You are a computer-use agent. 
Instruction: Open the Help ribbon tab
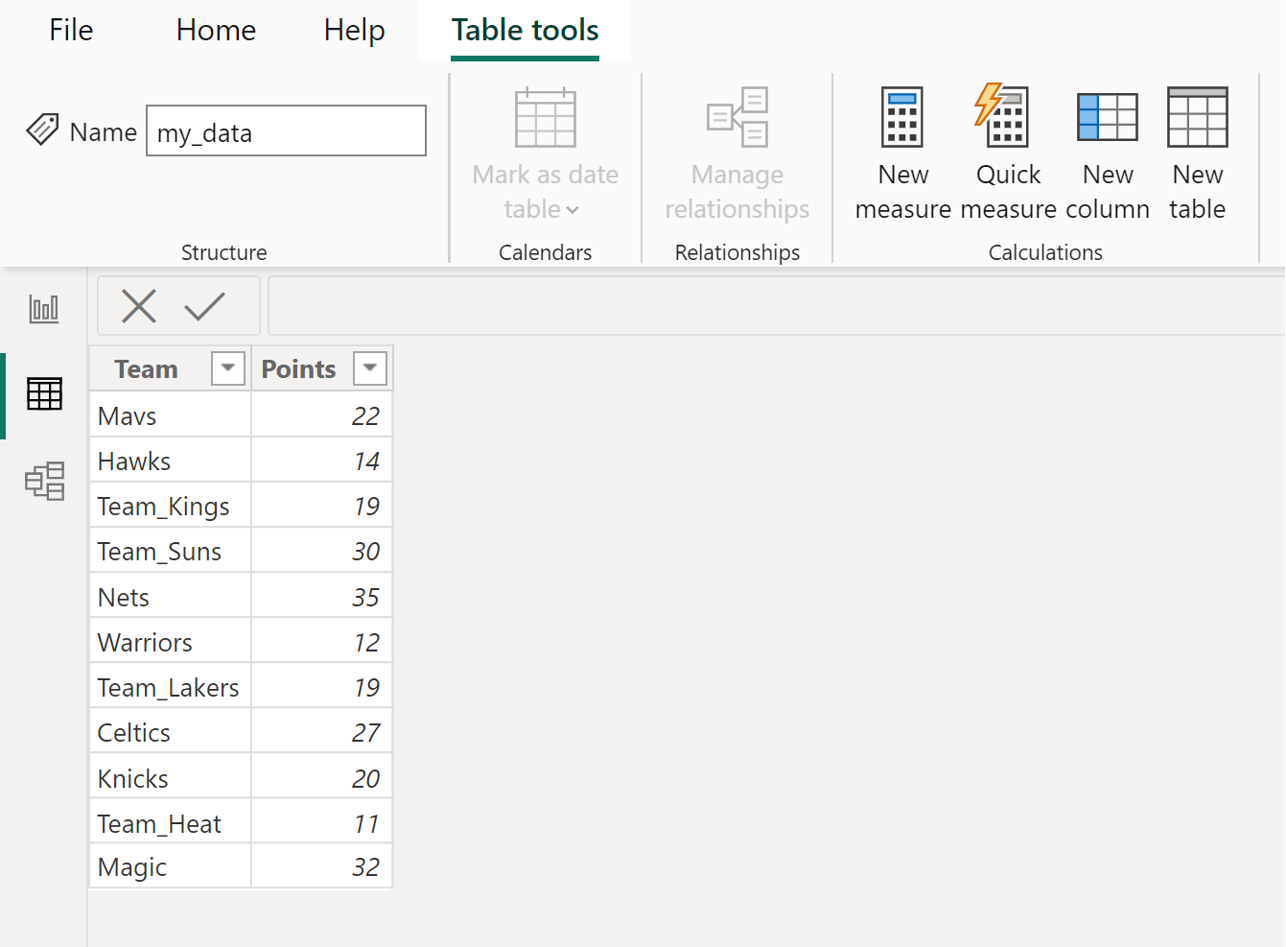354,30
